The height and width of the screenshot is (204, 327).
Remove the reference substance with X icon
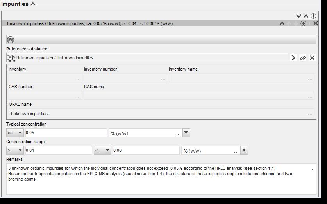click(312, 58)
